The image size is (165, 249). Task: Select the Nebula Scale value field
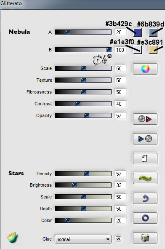click(120, 68)
